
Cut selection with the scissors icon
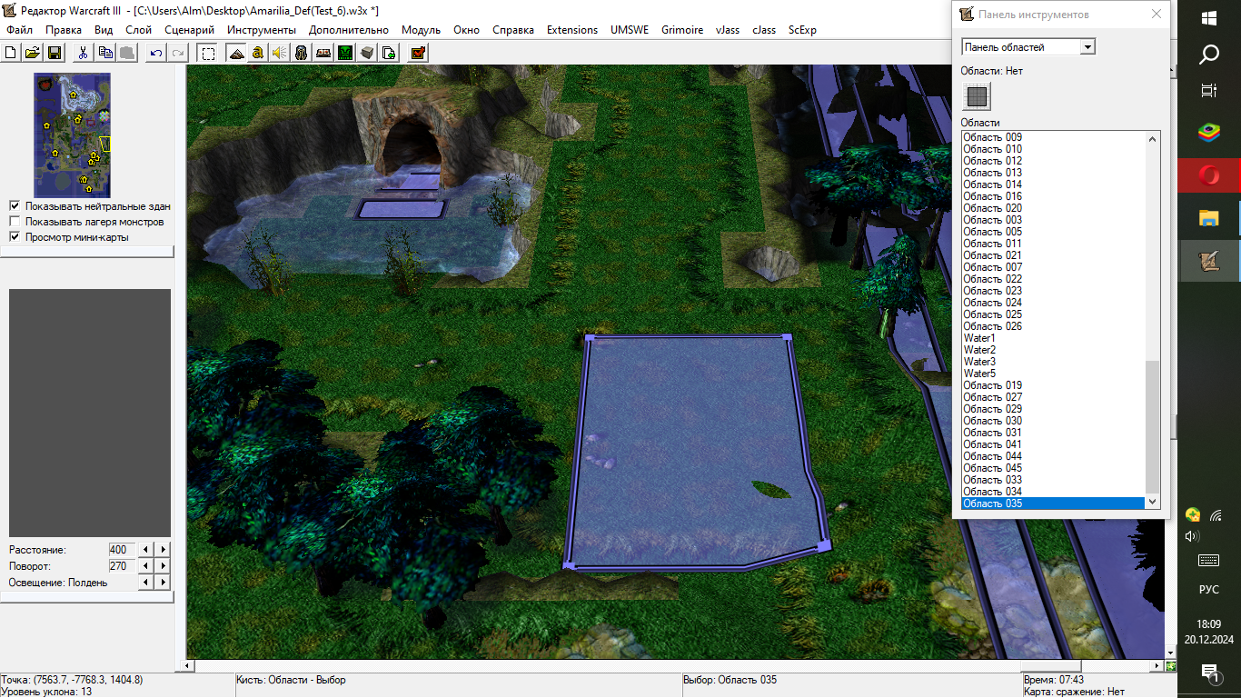[83, 53]
